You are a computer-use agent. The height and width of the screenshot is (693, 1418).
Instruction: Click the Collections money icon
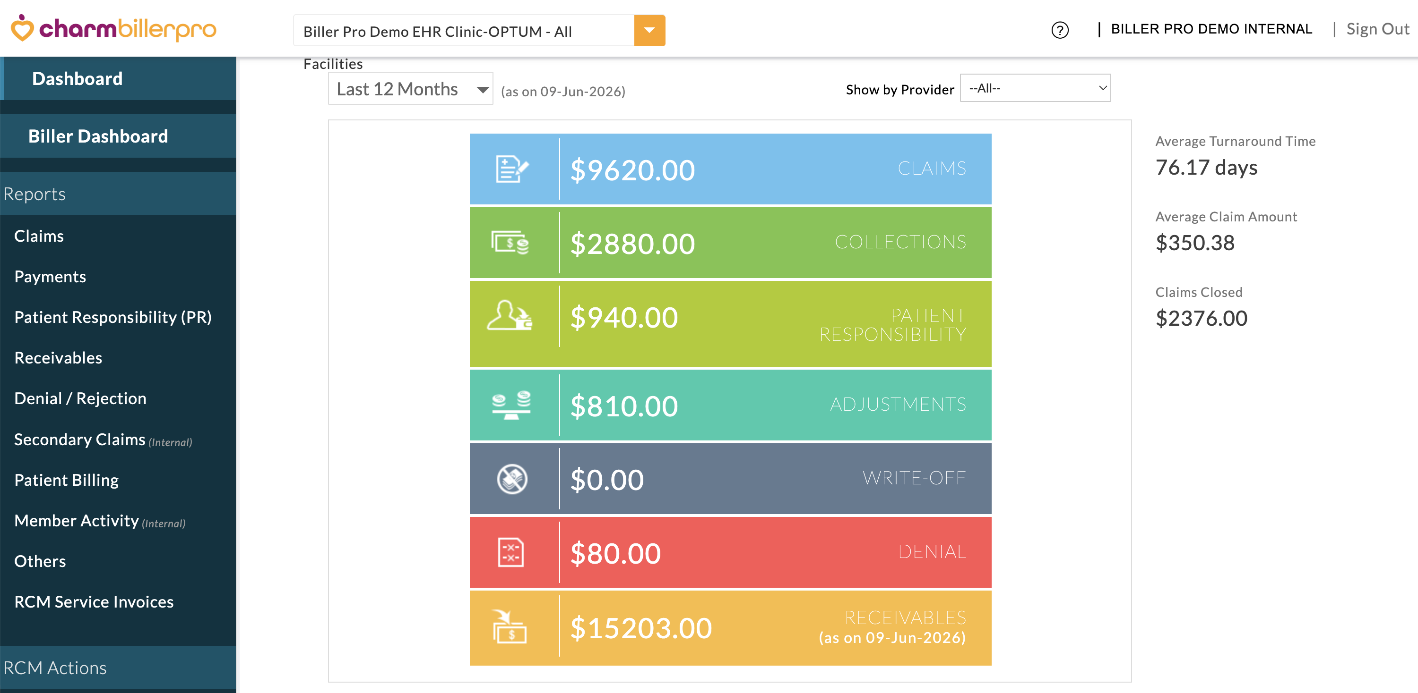(x=510, y=242)
